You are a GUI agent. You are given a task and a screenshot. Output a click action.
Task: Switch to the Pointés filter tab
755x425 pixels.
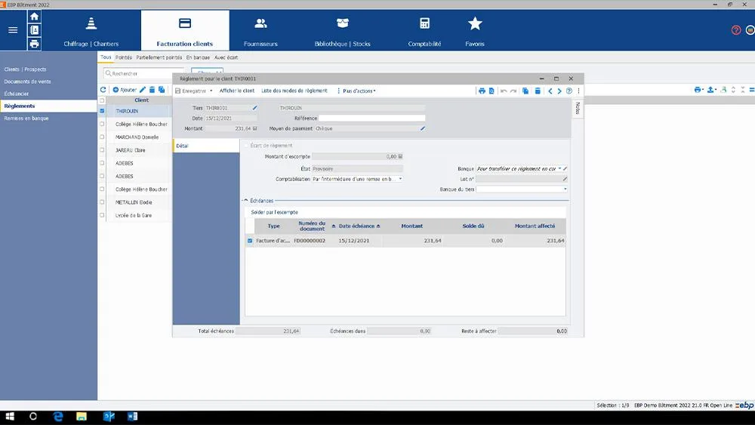(124, 57)
